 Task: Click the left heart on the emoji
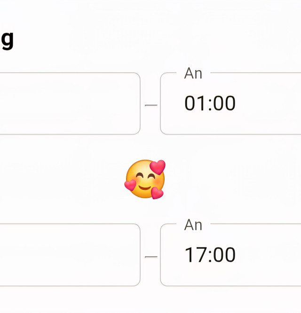pos(130,185)
